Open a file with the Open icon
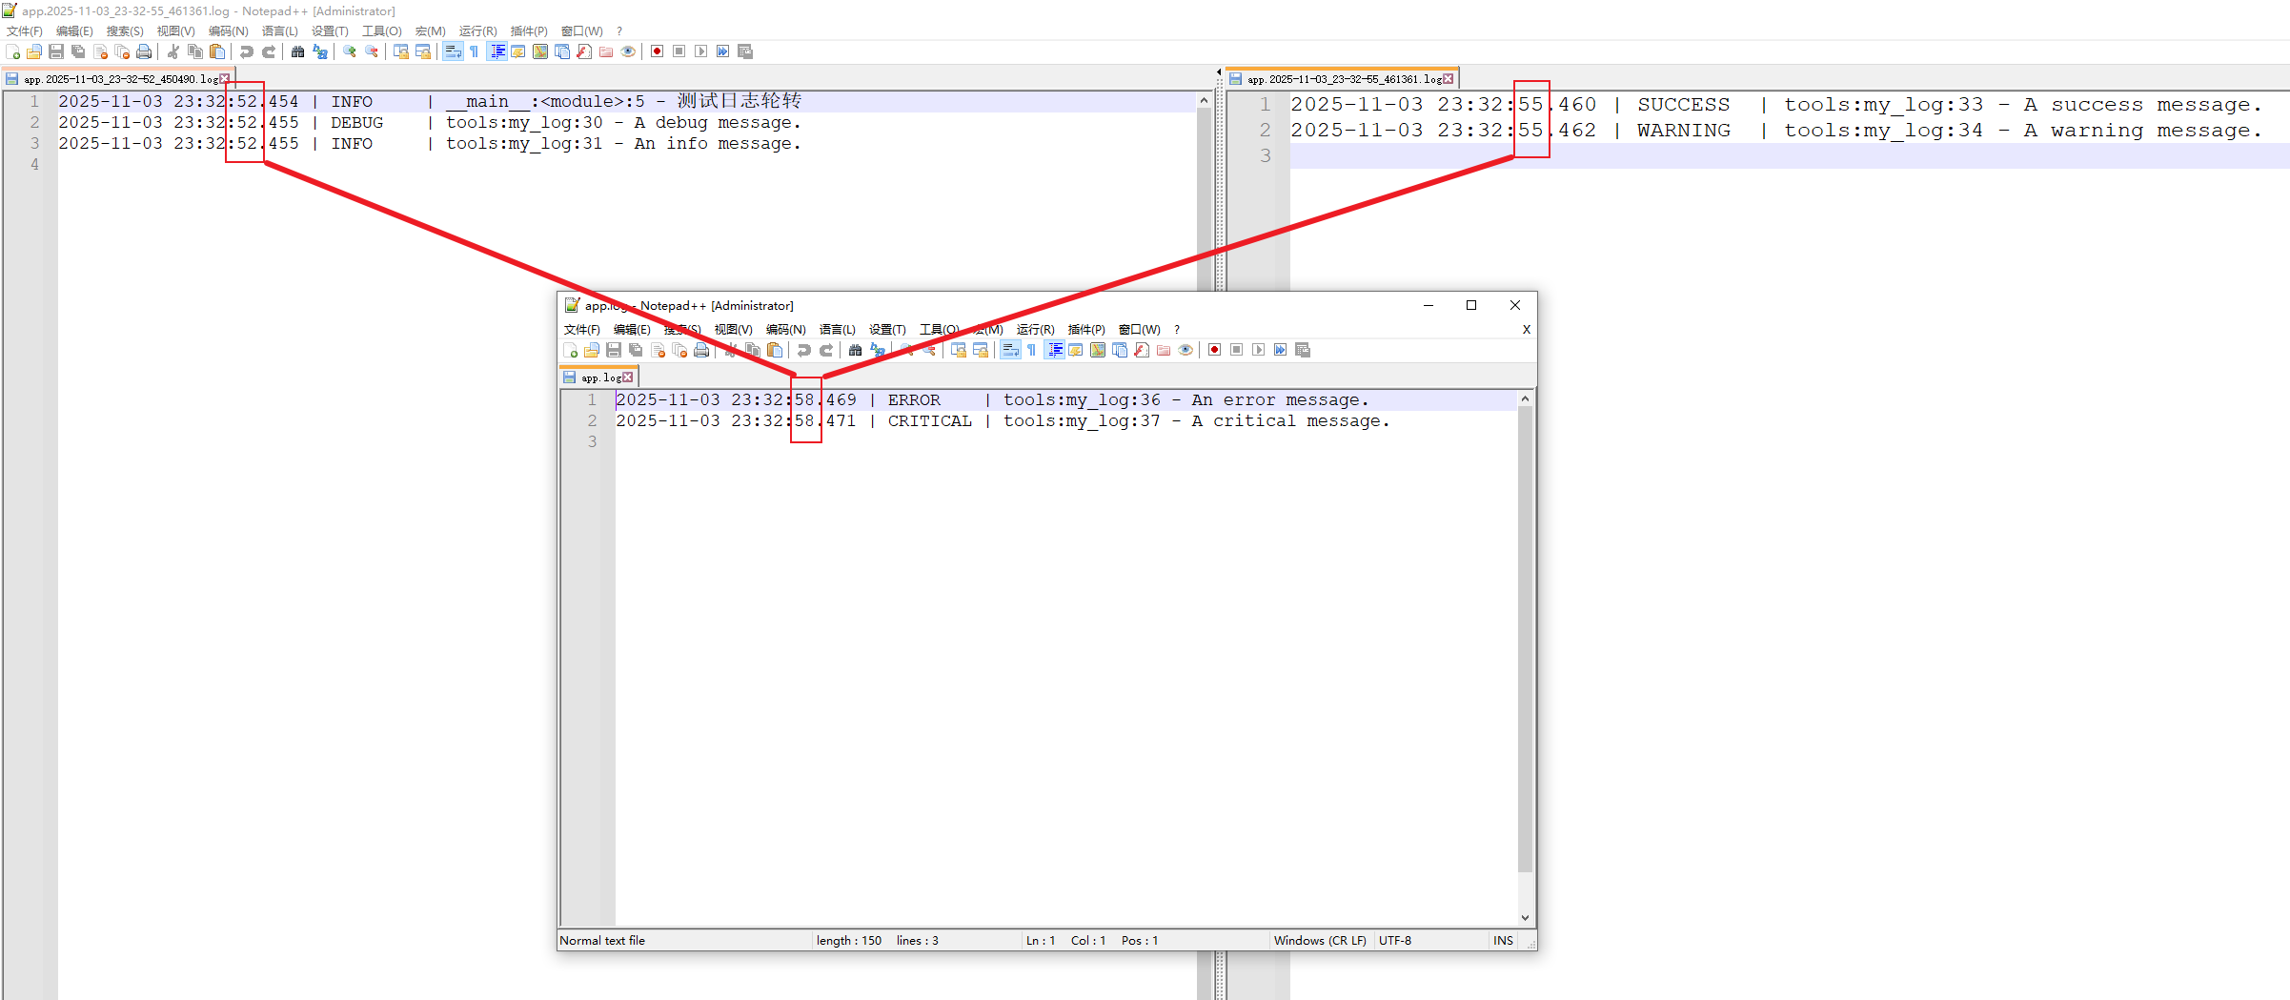The image size is (2290, 1000). (x=34, y=51)
